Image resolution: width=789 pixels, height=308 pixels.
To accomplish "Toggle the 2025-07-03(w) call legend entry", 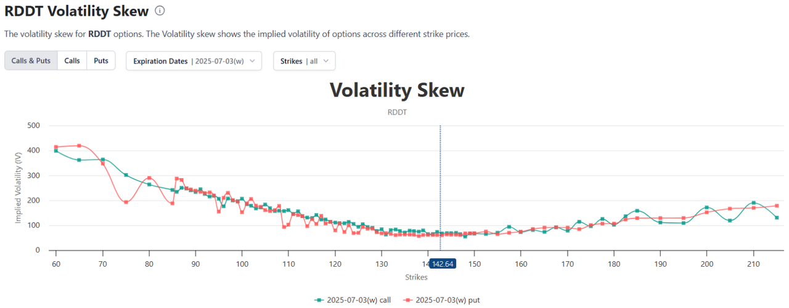I will 352,300.
